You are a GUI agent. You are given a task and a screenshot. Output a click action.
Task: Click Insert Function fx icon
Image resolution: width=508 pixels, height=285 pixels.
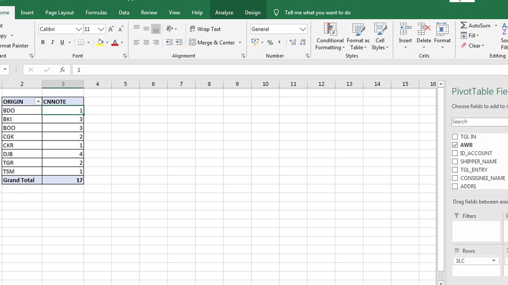[62, 70]
